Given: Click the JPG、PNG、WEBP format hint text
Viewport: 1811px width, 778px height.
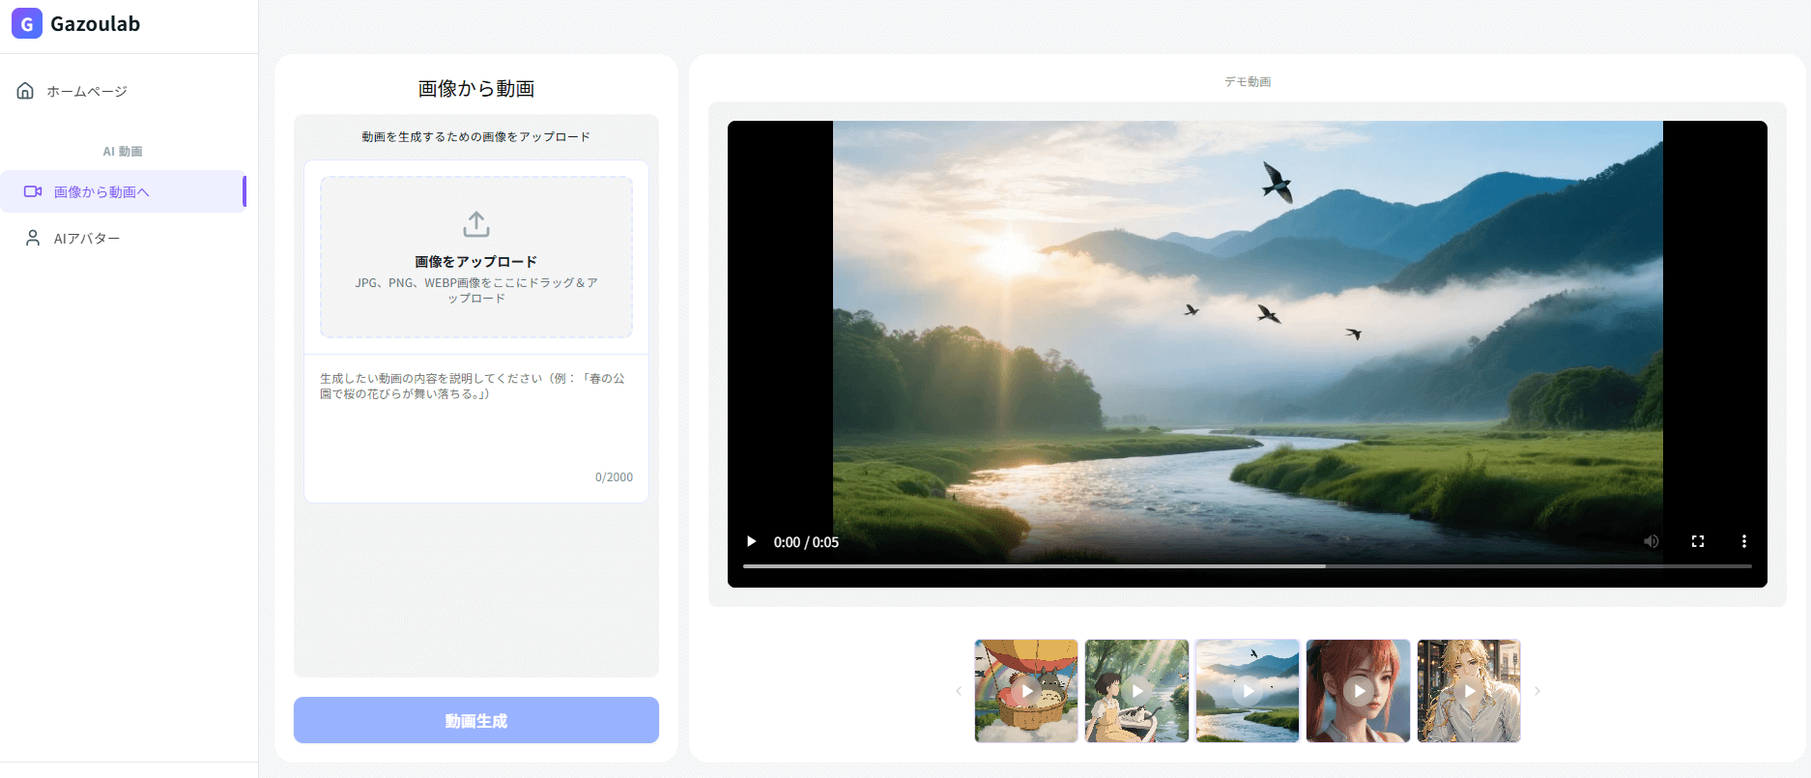Looking at the screenshot, I should tap(476, 290).
